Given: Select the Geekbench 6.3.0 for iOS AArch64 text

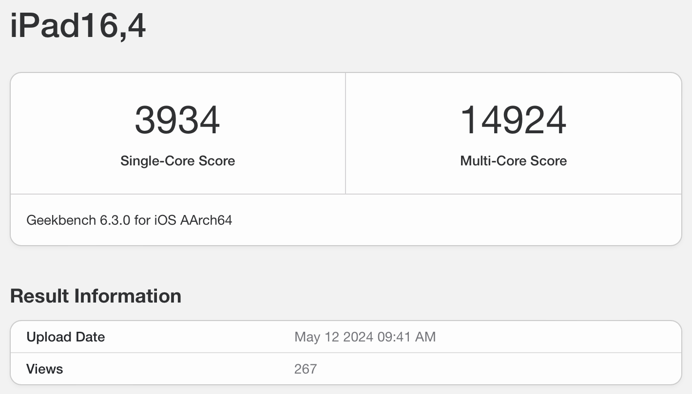Looking at the screenshot, I should 129,220.
